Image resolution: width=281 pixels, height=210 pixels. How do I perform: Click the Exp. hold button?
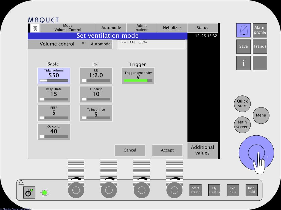(x=233, y=190)
